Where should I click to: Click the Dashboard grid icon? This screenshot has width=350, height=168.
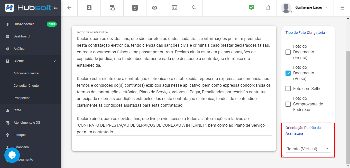coord(7,36)
